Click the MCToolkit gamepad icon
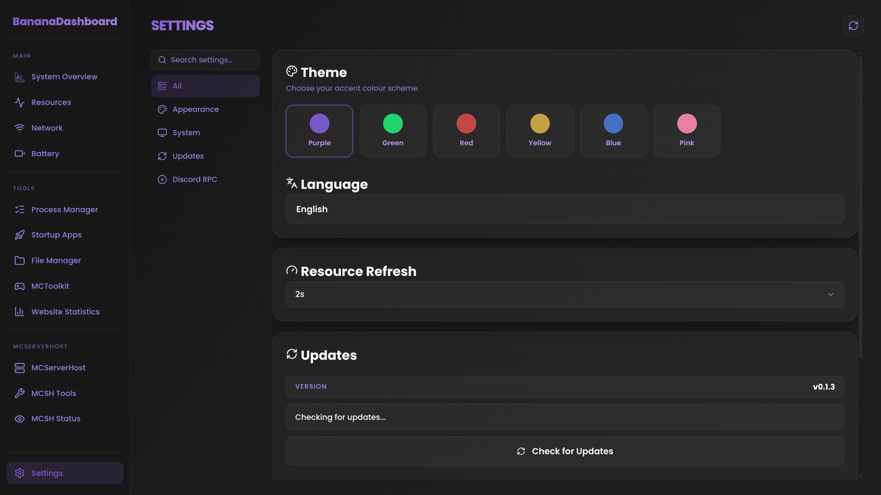881x495 pixels. click(19, 286)
